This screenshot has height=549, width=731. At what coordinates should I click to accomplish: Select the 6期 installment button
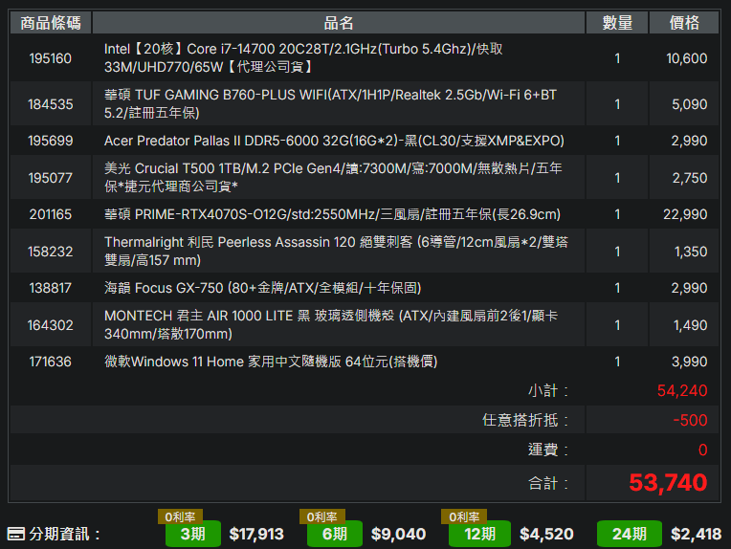(x=335, y=534)
